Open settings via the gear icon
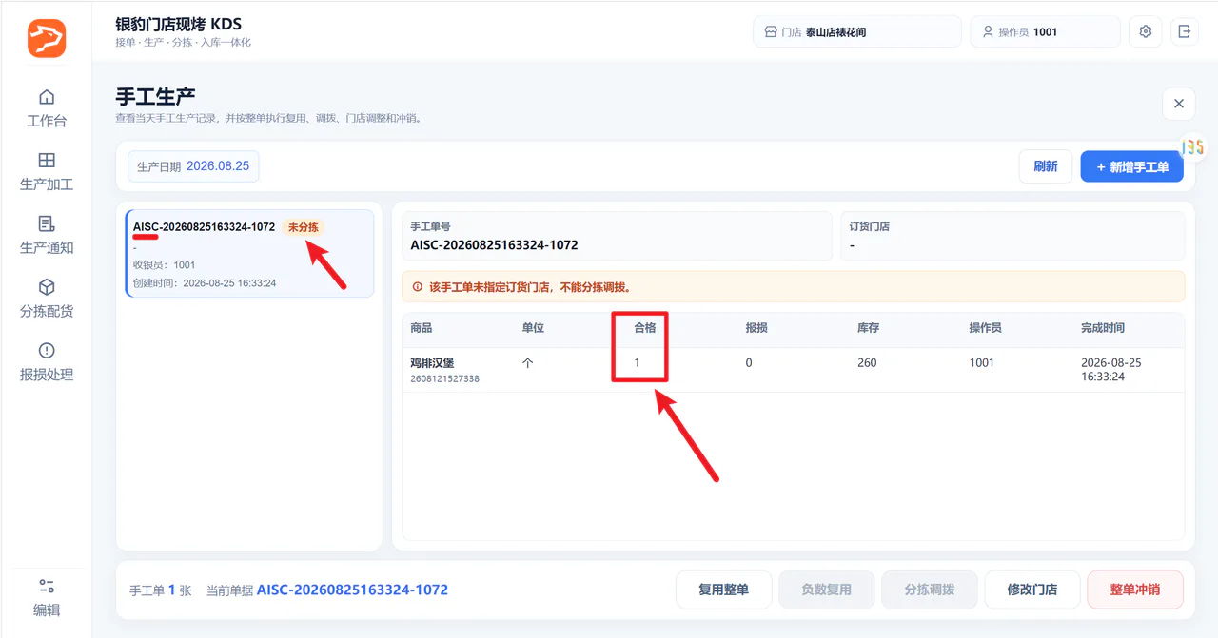Viewport: 1218px width, 638px height. pos(1146,31)
